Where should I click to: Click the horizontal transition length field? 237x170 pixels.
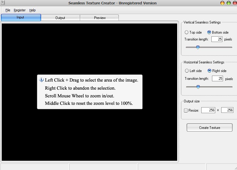coord(217,79)
